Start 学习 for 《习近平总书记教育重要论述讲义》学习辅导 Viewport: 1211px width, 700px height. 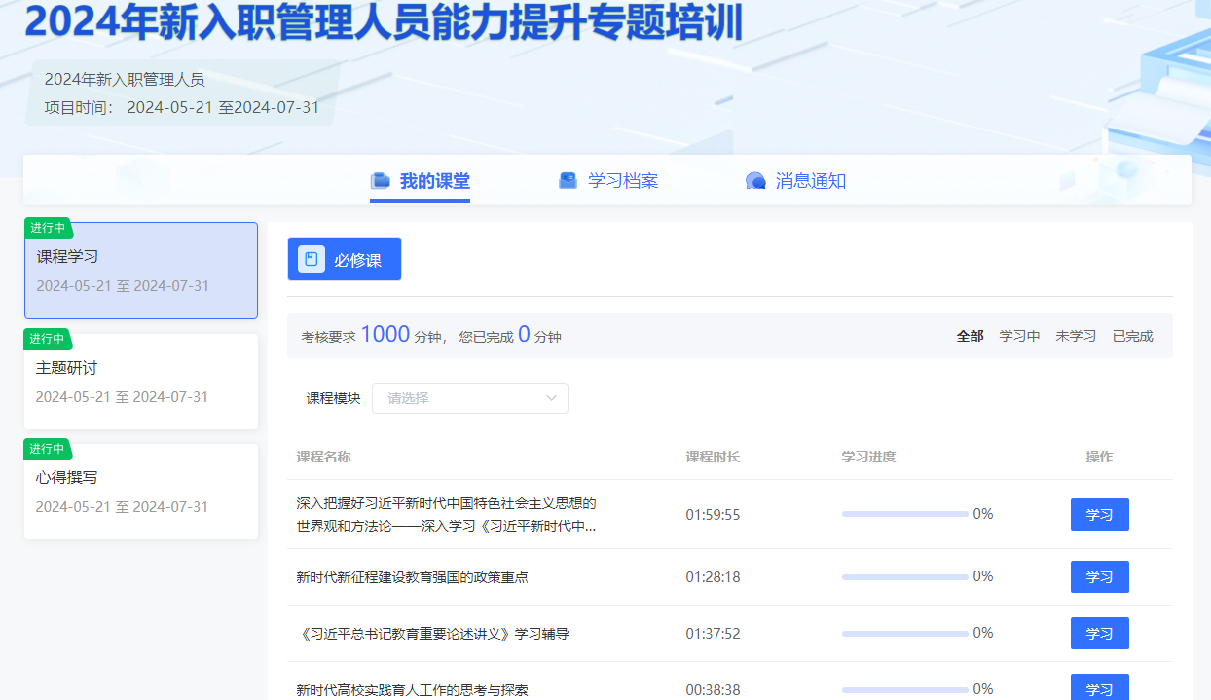[x=1099, y=634]
